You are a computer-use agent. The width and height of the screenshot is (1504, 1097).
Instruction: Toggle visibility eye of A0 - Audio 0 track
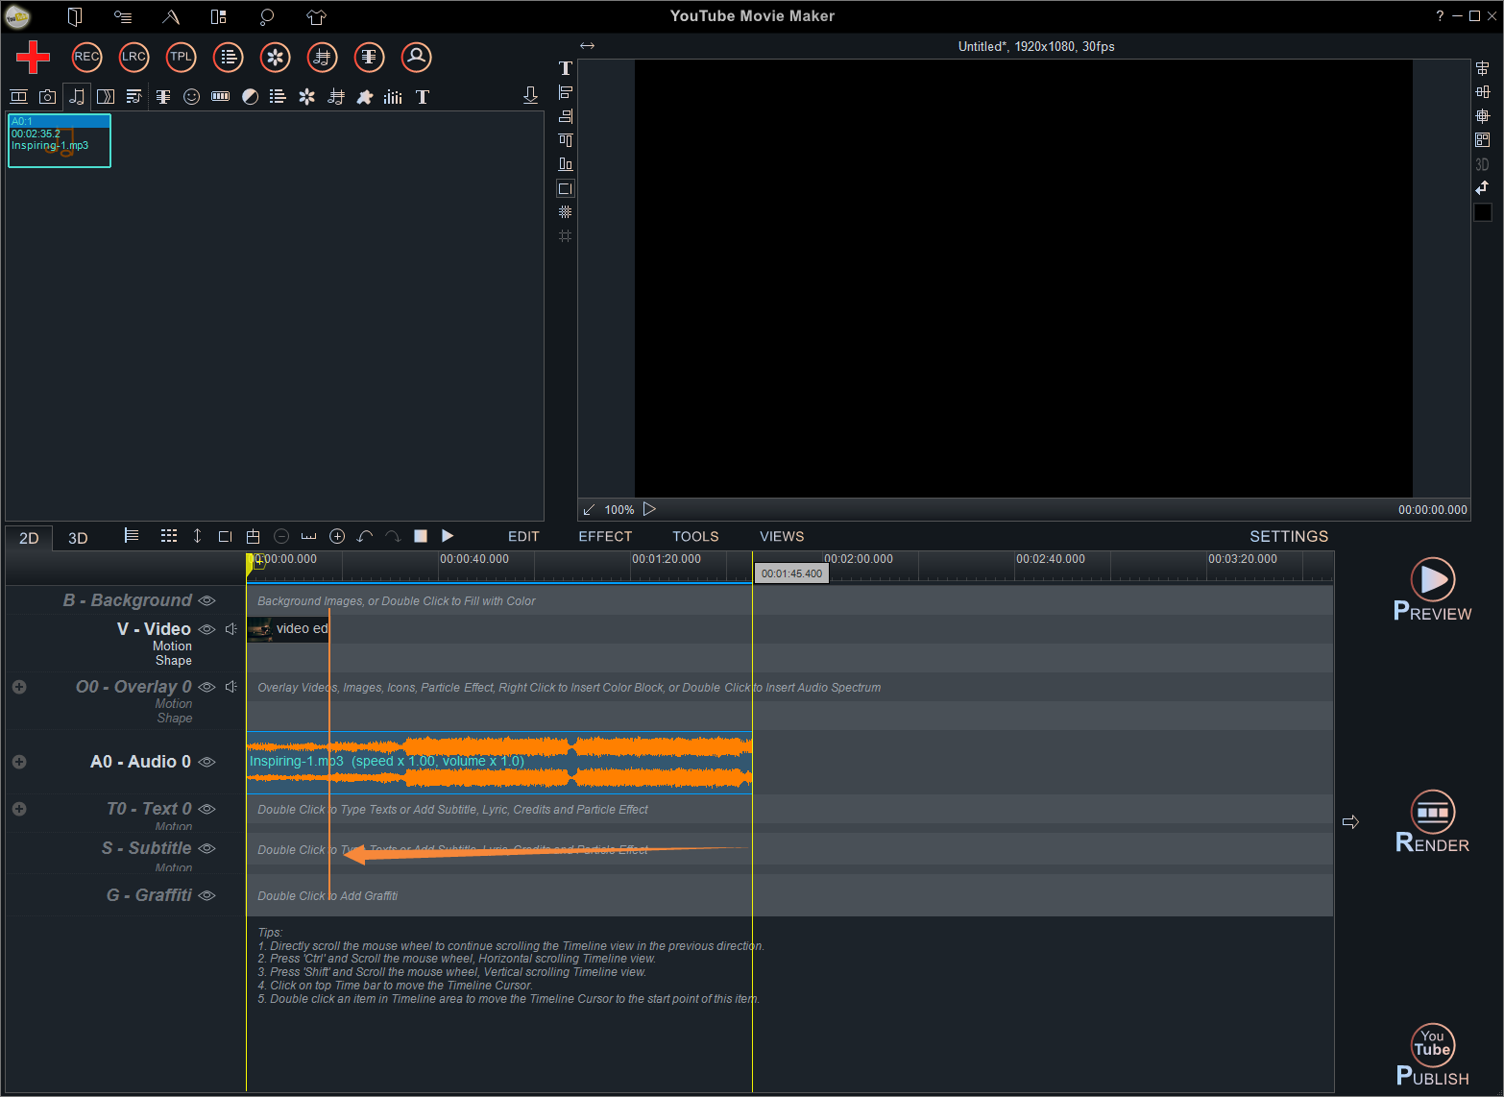click(206, 762)
